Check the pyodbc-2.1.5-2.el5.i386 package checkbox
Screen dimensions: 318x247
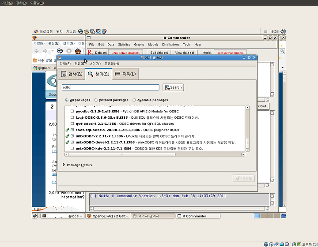pyautogui.click(x=72, y=111)
